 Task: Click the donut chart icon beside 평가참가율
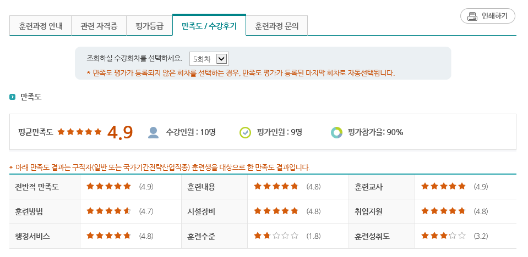pos(337,132)
